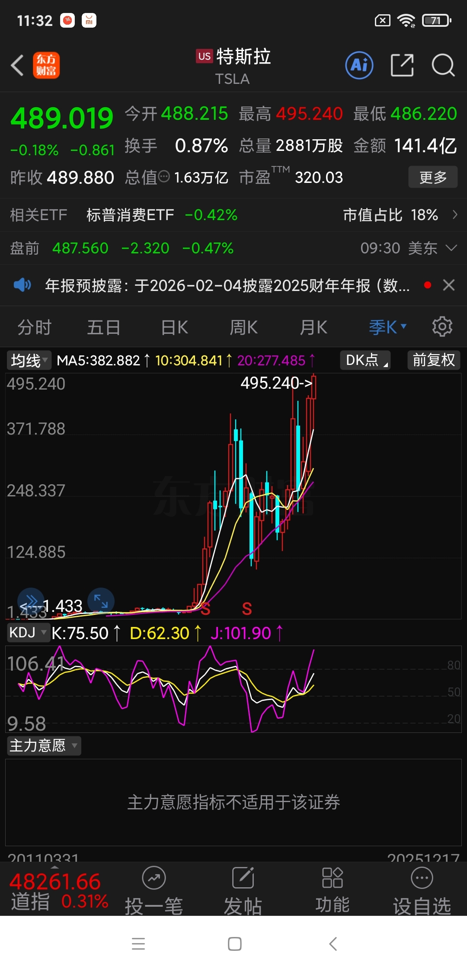Tap the speaker announcement icon
This screenshot has height=972, width=467.
pyautogui.click(x=22, y=285)
